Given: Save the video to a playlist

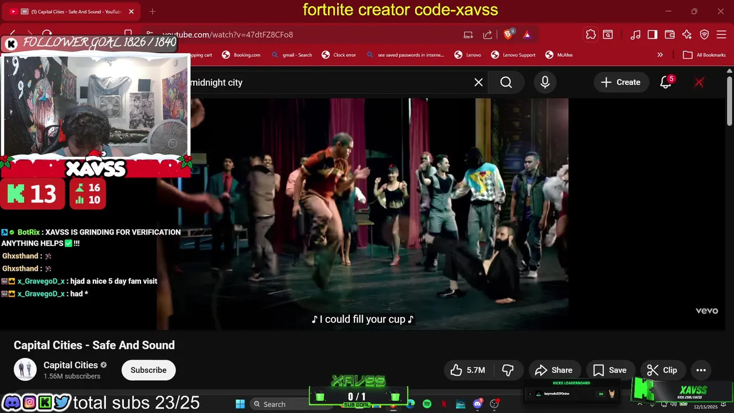Looking at the screenshot, I should click(x=610, y=370).
